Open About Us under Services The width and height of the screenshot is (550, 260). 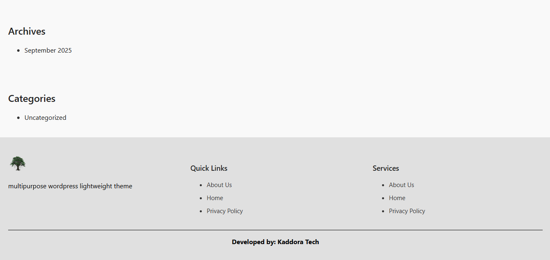click(401, 185)
